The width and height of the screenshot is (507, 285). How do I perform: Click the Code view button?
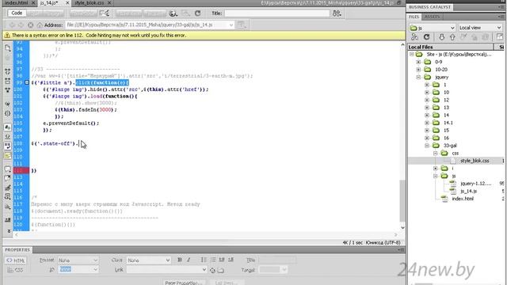click(17, 13)
